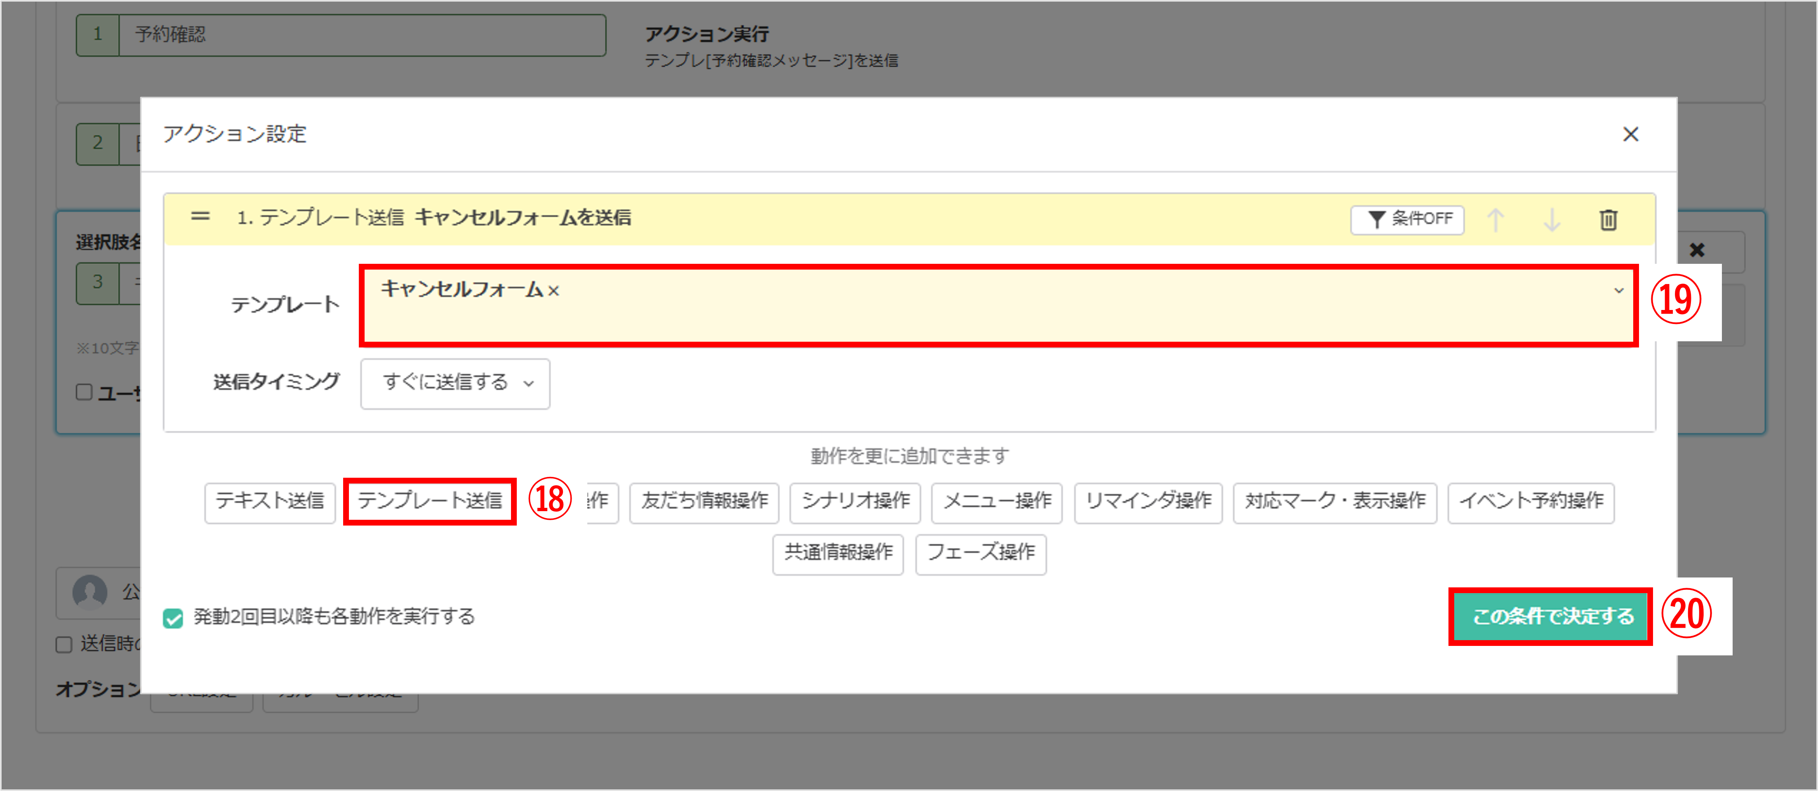Delete action 1 using the trash icon
Image resolution: width=1818 pixels, height=791 pixels.
tap(1610, 220)
